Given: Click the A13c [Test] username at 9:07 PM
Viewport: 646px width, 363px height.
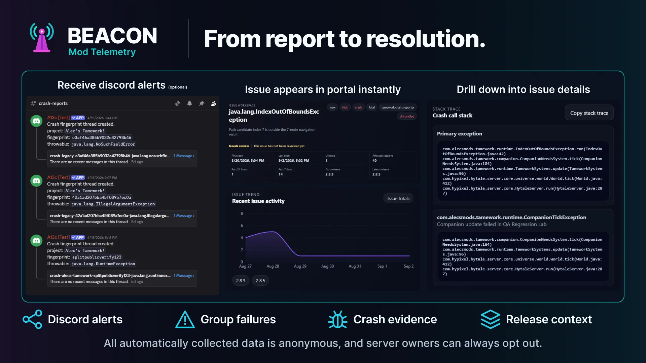Looking at the screenshot, I should pos(58,177).
